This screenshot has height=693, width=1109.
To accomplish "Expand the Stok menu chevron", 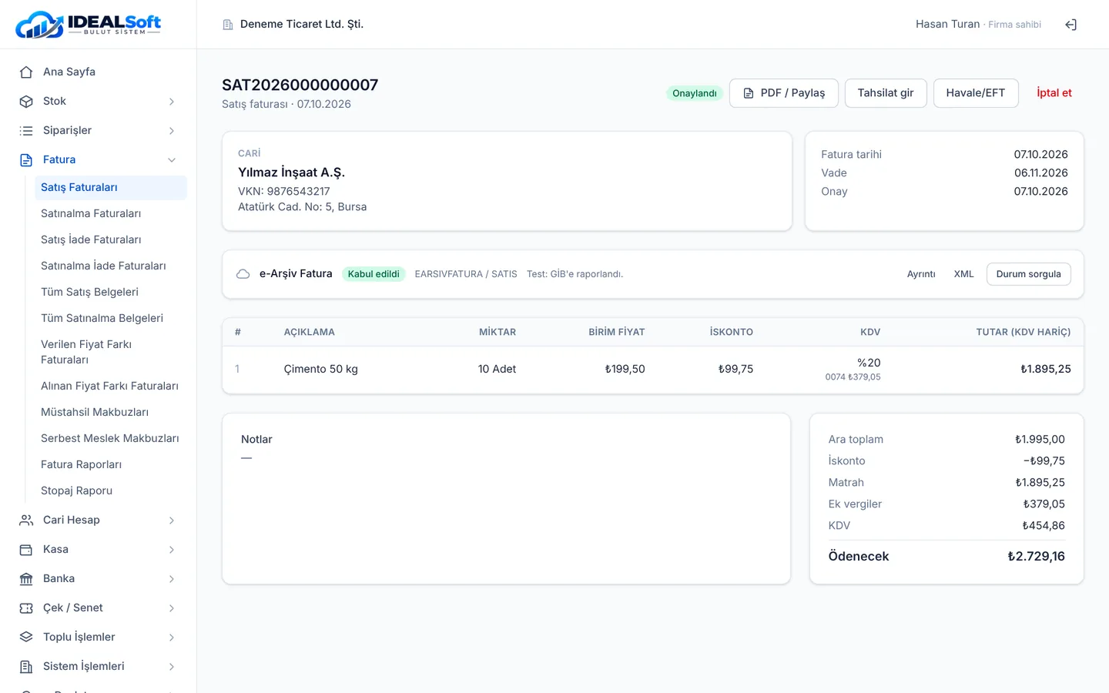I will click(x=172, y=101).
